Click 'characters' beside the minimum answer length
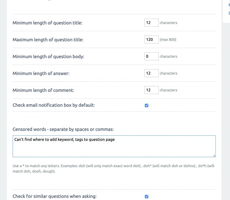This screenshot has height=200, width=230. [168, 73]
